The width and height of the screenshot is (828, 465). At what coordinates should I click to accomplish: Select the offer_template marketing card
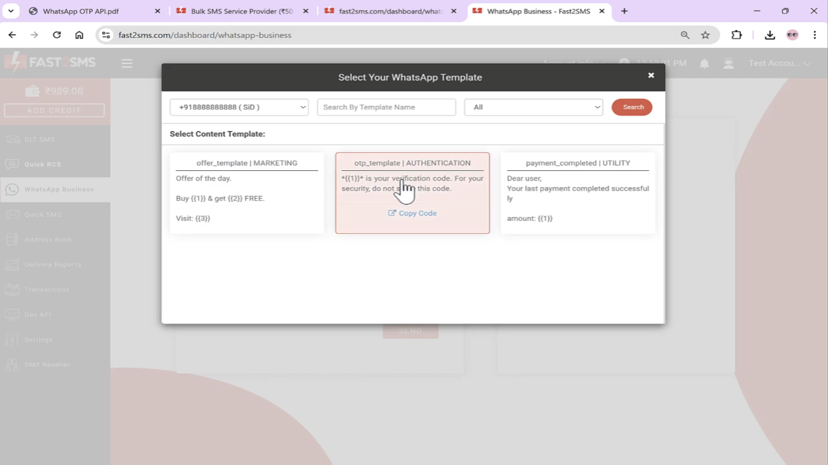(x=247, y=193)
